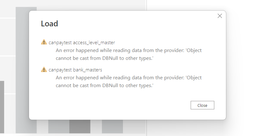Click "canpaytest" prefix of the bank_masters entry
Viewport: 254px width, 136px height.
point(60,70)
